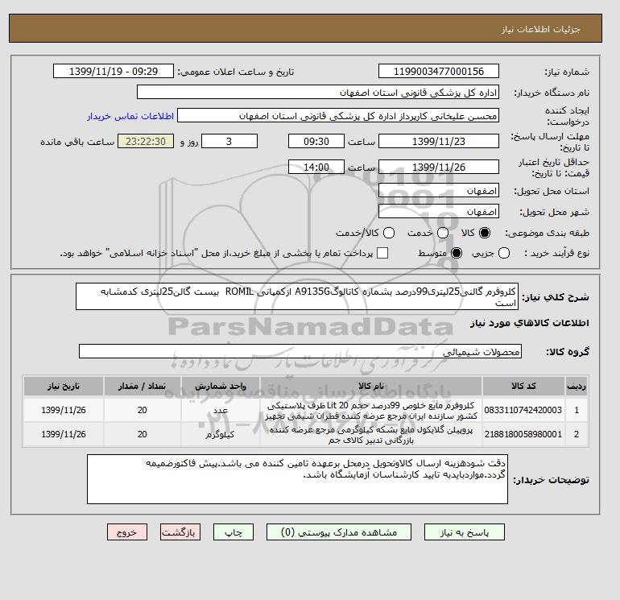The height and width of the screenshot is (600, 620).
Task: Click announcement date field 1399/11/19
Action: 114,71
